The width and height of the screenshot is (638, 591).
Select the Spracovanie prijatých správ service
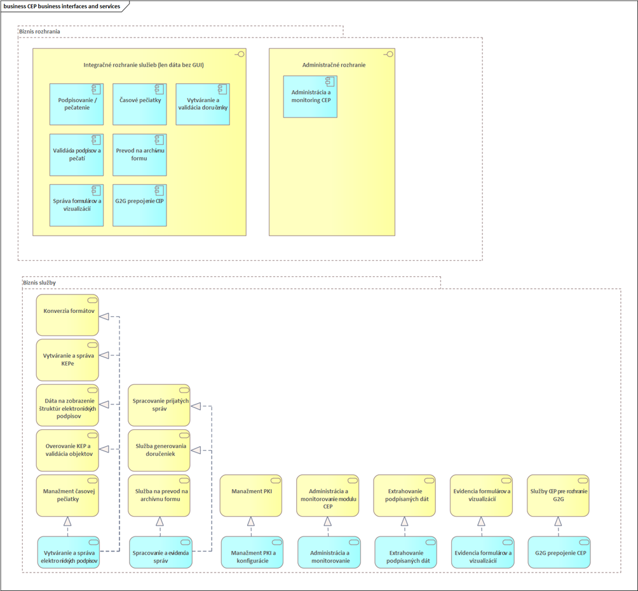(159, 405)
